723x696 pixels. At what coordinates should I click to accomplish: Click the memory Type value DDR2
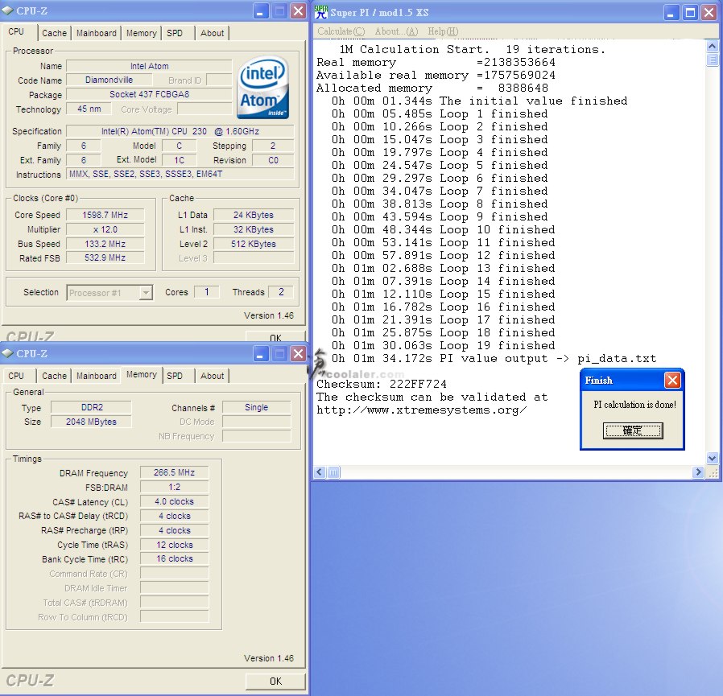(x=91, y=407)
